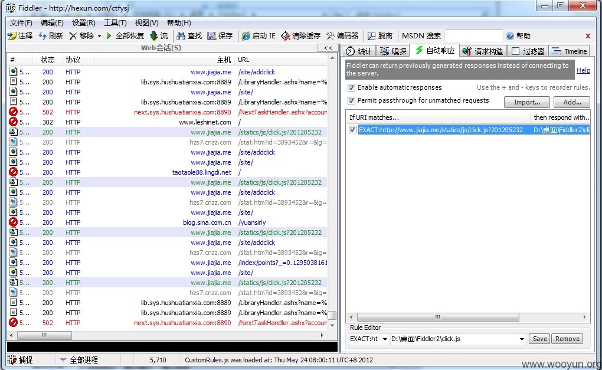Click the Remove rule button
The width and height of the screenshot is (602, 370).
coord(567,339)
